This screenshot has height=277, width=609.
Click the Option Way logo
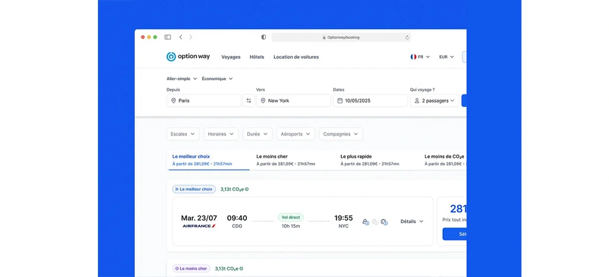[x=188, y=56]
